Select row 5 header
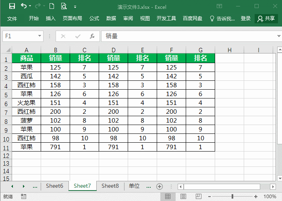282x201 pixels. pyautogui.click(x=6, y=94)
